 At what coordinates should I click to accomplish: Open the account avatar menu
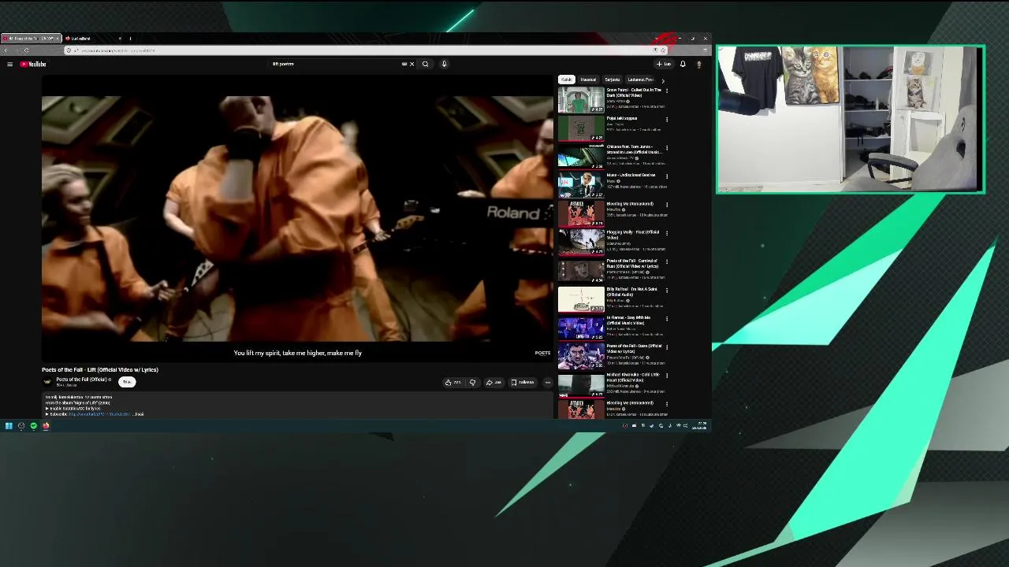698,64
